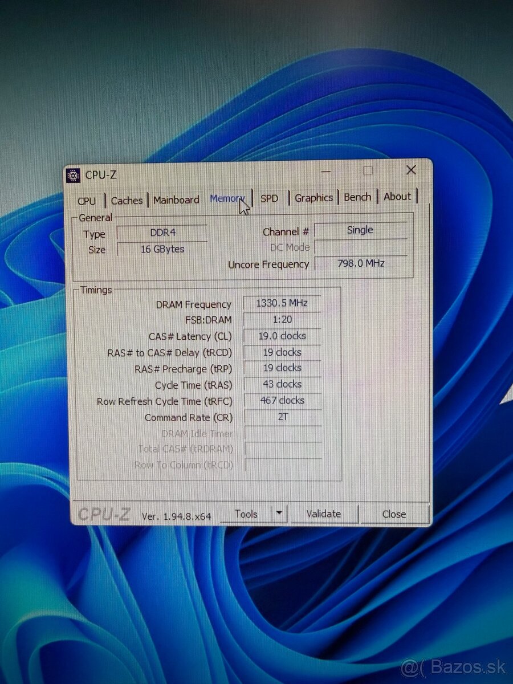Click the CPU-Z logo at bottom left

click(103, 513)
